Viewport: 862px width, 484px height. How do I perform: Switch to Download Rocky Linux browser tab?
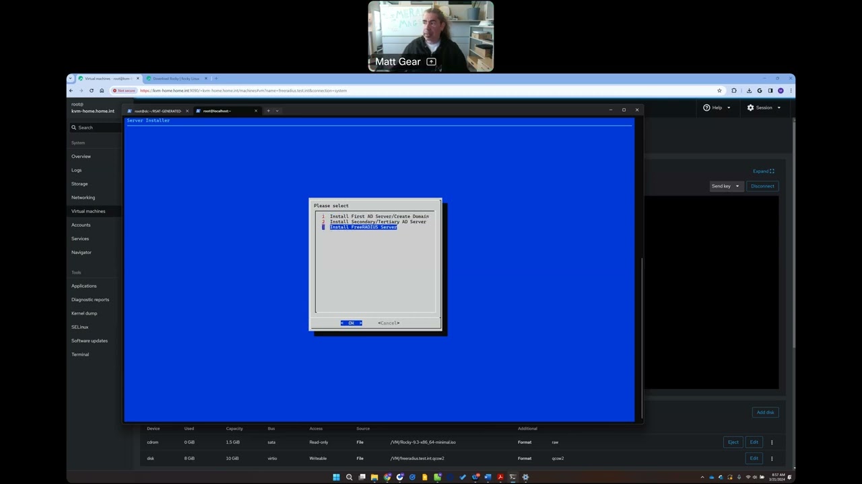[176, 79]
